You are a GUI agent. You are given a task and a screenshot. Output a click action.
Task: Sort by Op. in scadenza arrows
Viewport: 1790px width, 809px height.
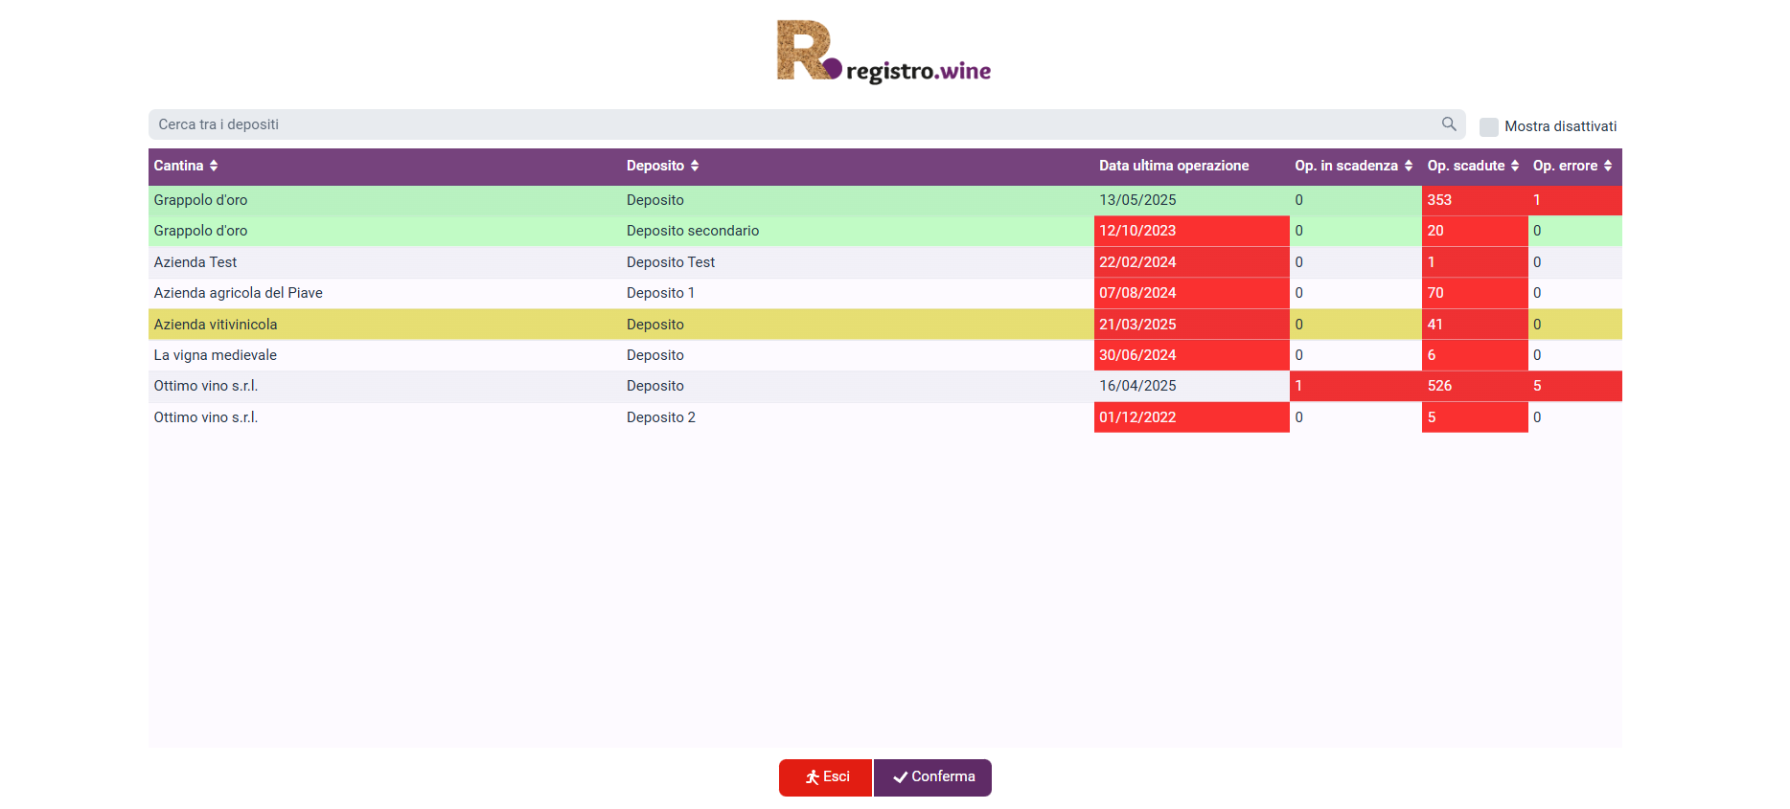pos(1409,166)
